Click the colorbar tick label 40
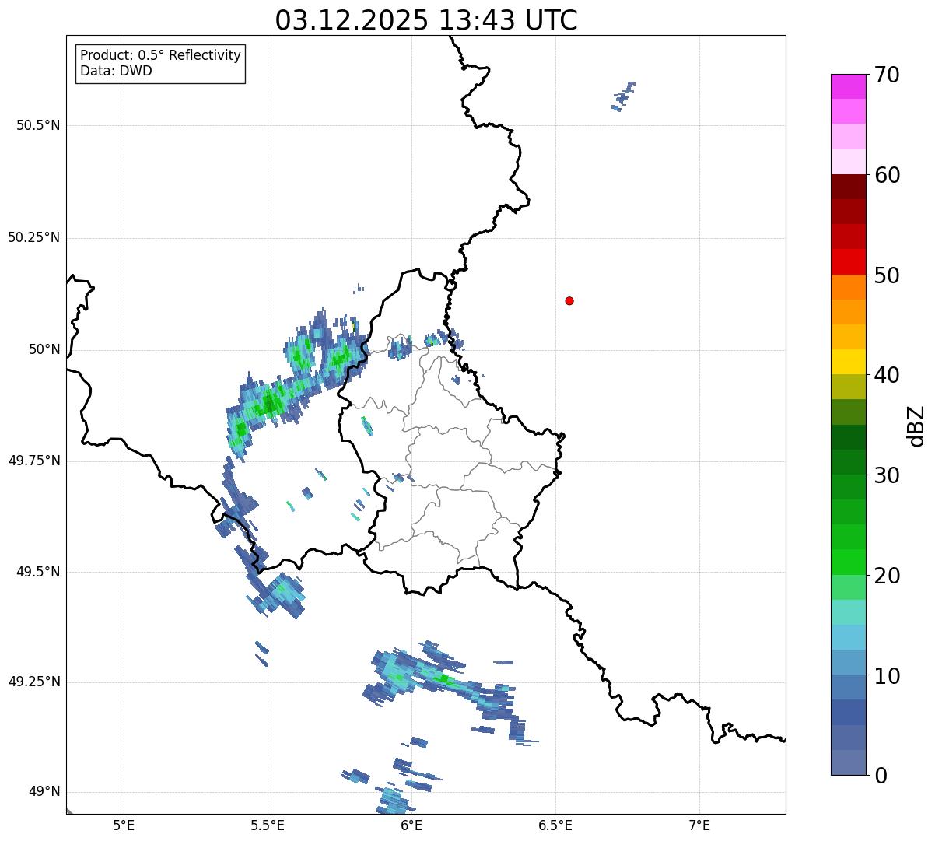Screen dimensions: 935x841 pos(887,375)
